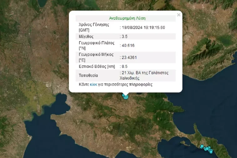237x158 pixels.
Task: Click the leftmost marker in the Sithonia cluster
Action: coord(202,146)
